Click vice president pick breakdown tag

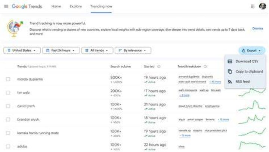tap(216, 131)
